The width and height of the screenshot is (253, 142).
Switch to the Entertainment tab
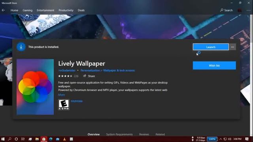[x=45, y=10]
